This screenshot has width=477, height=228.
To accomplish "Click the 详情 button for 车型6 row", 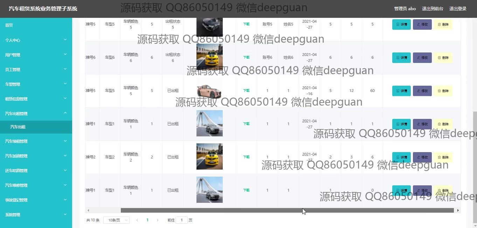I will coord(401,58).
